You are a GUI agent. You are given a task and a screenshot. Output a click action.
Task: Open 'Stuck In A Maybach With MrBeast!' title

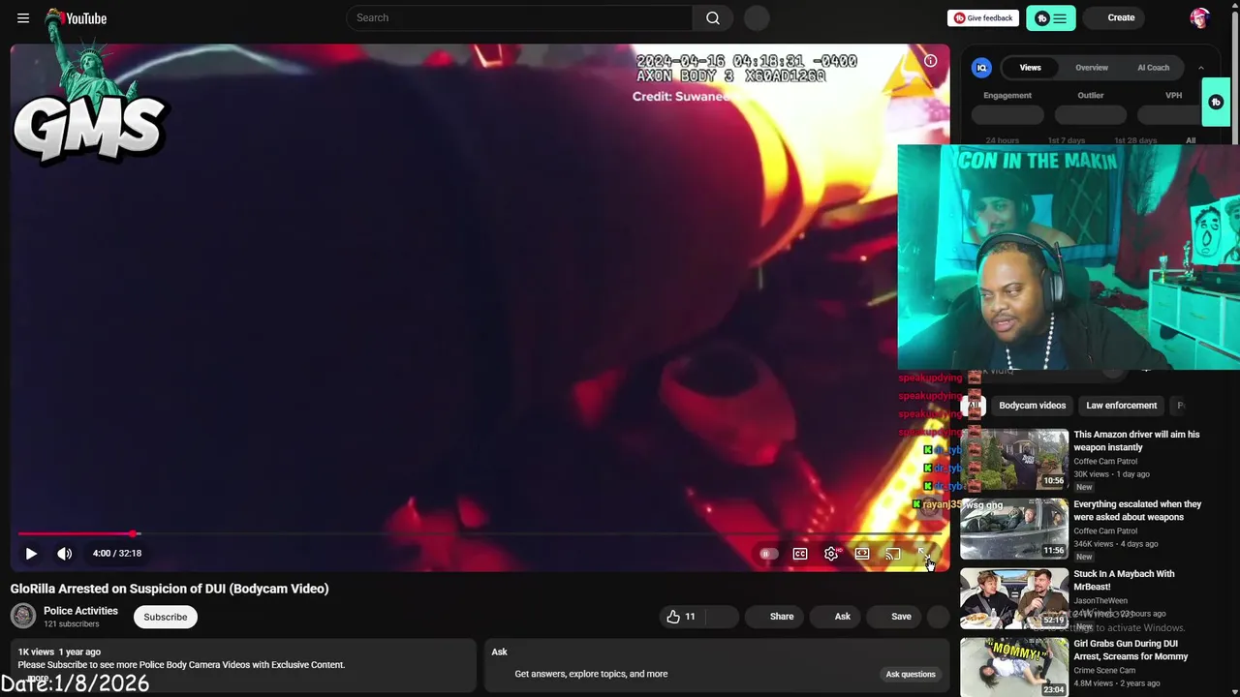pyautogui.click(x=1124, y=580)
